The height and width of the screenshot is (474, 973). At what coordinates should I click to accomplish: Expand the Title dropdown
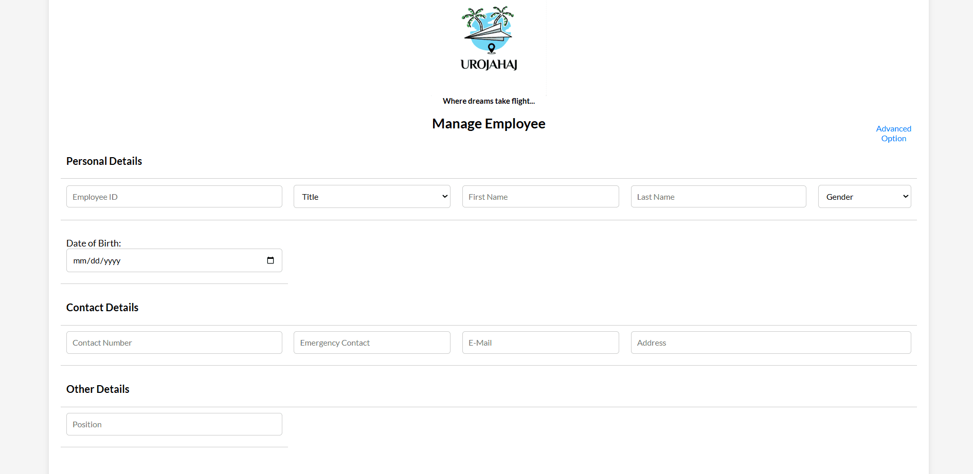[x=372, y=197]
